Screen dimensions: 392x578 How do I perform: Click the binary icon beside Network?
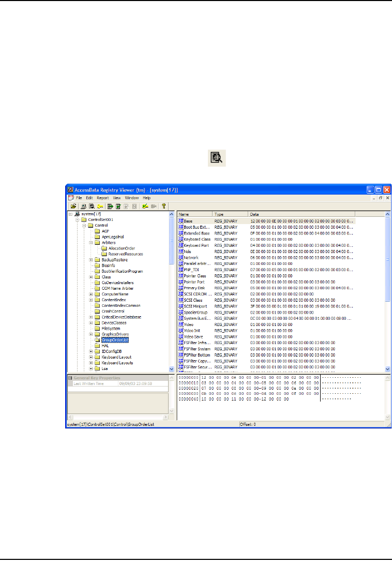click(180, 257)
